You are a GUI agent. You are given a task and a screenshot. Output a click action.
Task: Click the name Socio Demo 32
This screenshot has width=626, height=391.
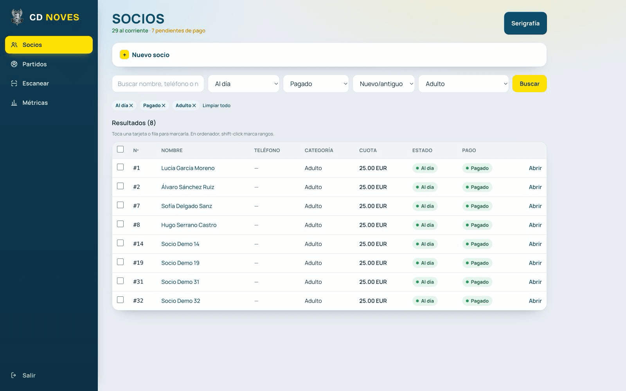[x=181, y=301]
